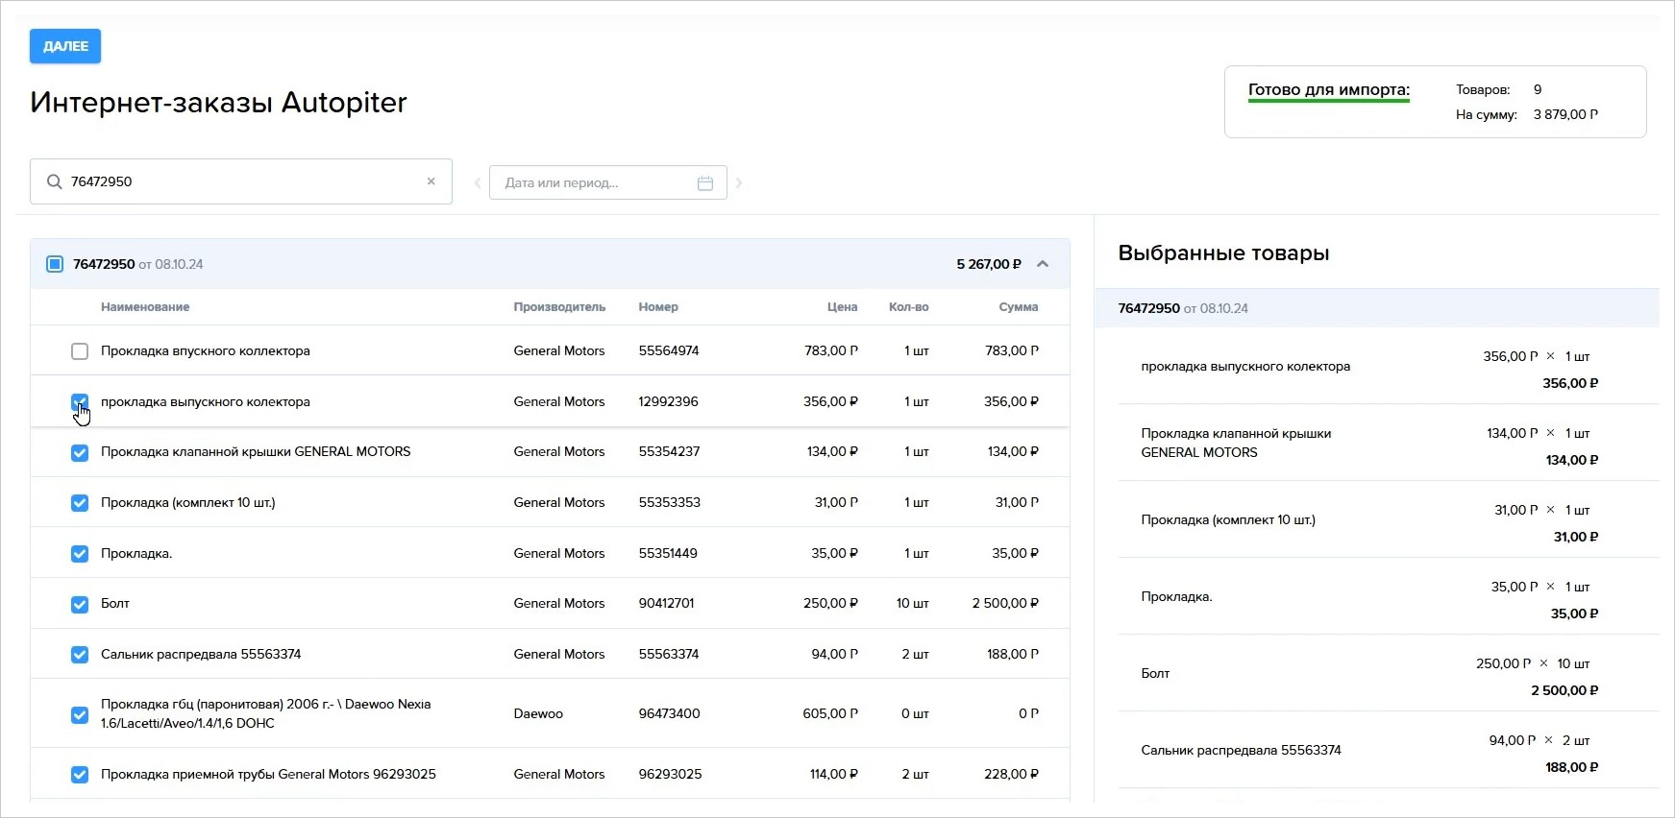Uncheck the Болт item checkbox
The width and height of the screenshot is (1675, 818).
80,604
